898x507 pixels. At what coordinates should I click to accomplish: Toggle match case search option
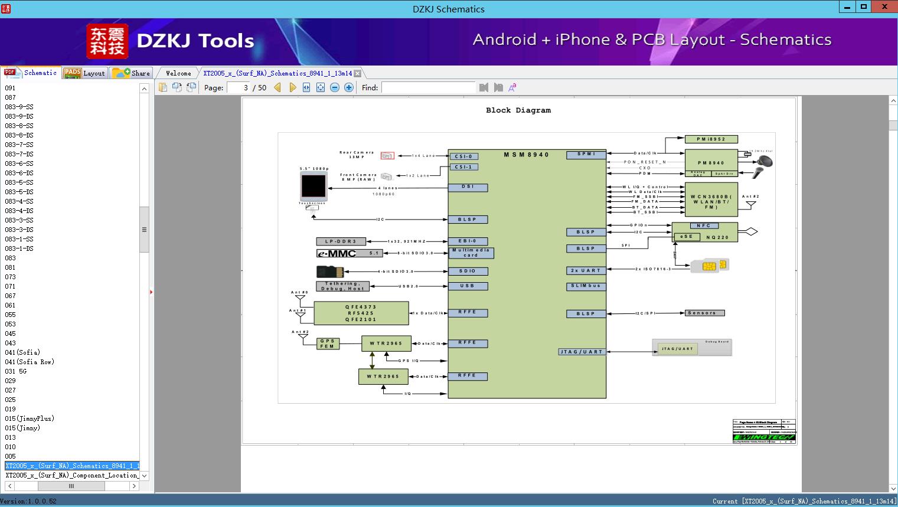coord(512,87)
